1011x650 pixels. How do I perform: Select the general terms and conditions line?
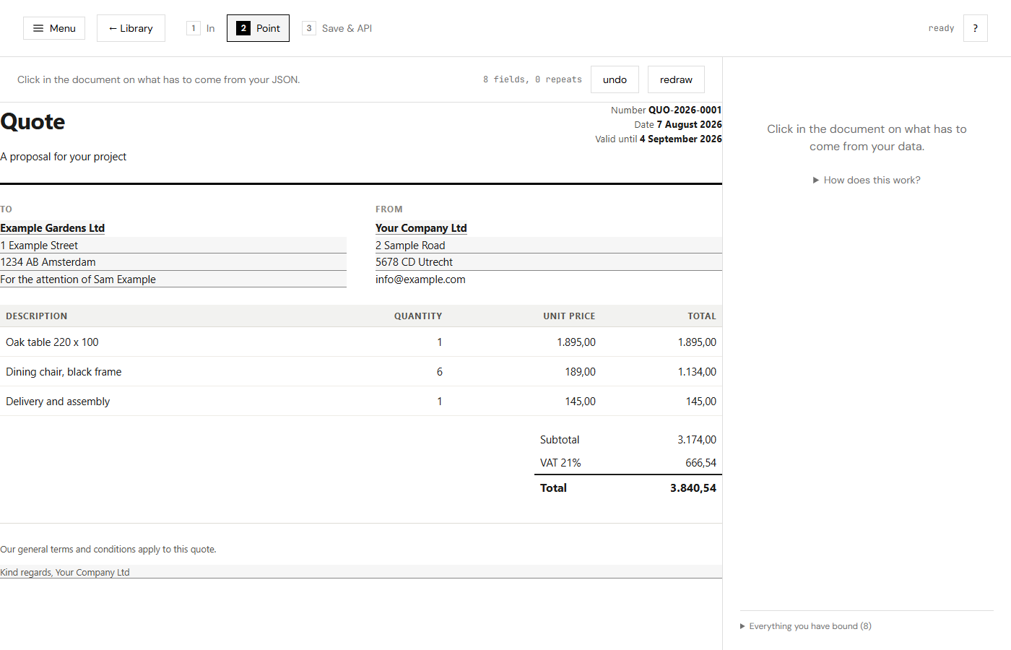(108, 550)
